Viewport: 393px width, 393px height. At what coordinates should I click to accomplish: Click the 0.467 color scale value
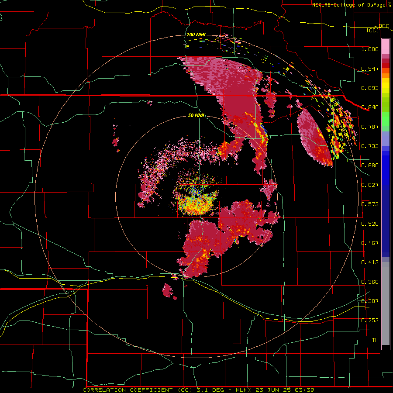(x=370, y=243)
